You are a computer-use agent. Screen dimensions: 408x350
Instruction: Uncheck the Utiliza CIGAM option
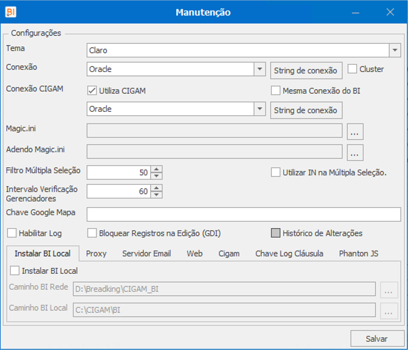pyautogui.click(x=92, y=91)
